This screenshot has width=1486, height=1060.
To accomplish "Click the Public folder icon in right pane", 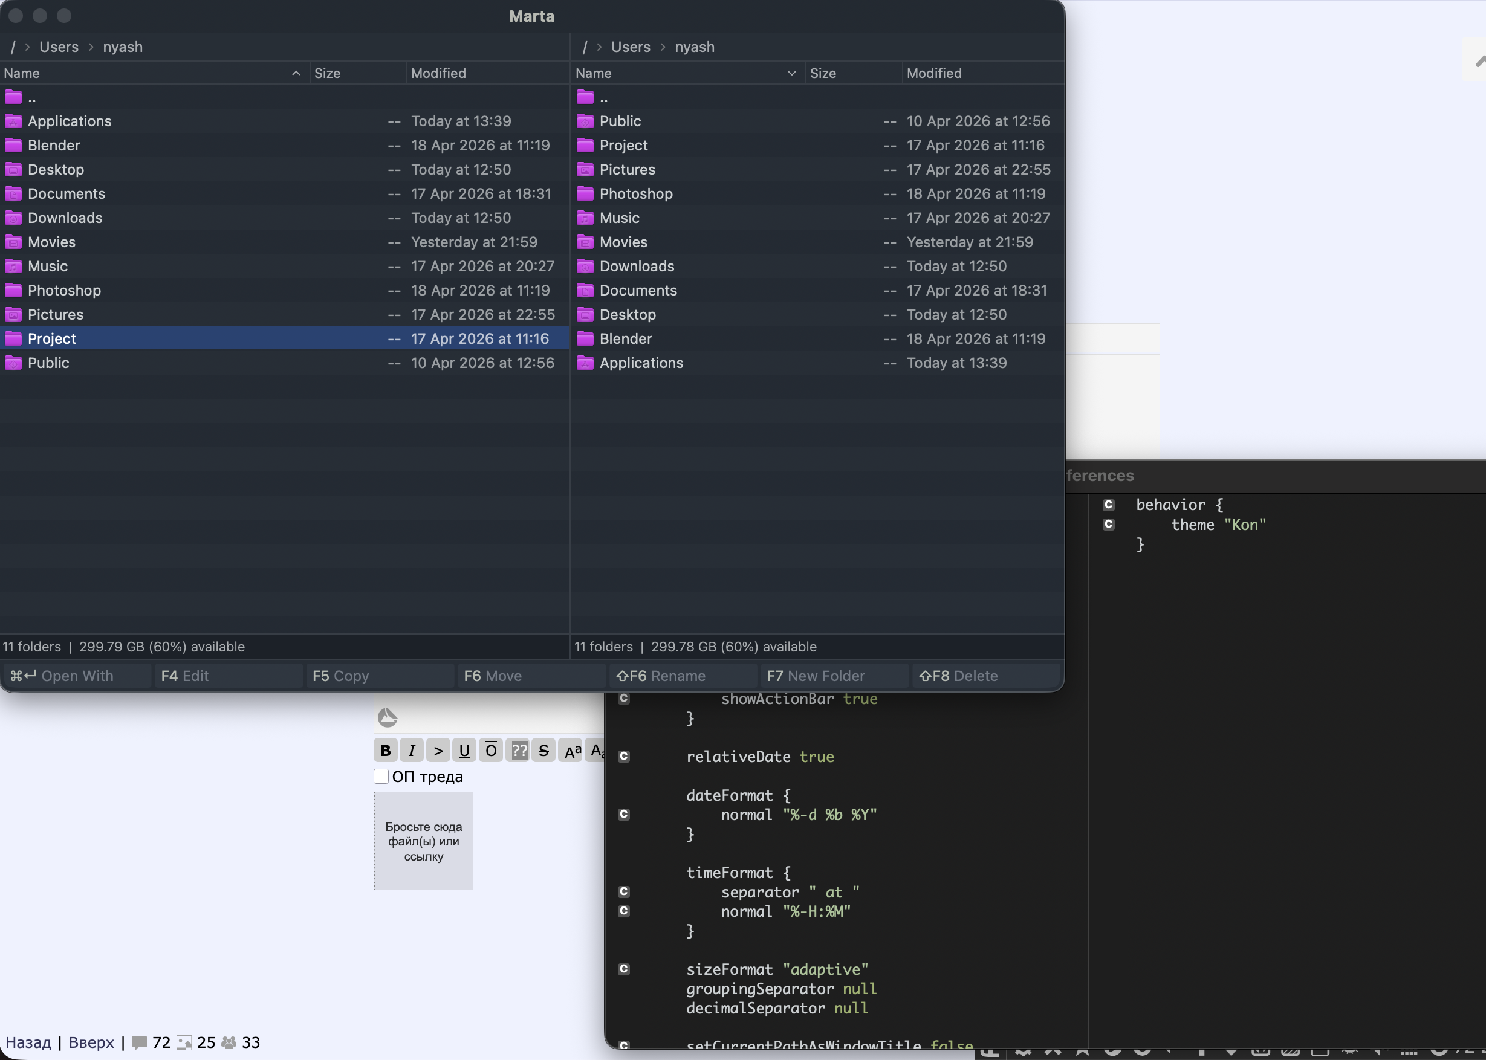I will tap(585, 121).
